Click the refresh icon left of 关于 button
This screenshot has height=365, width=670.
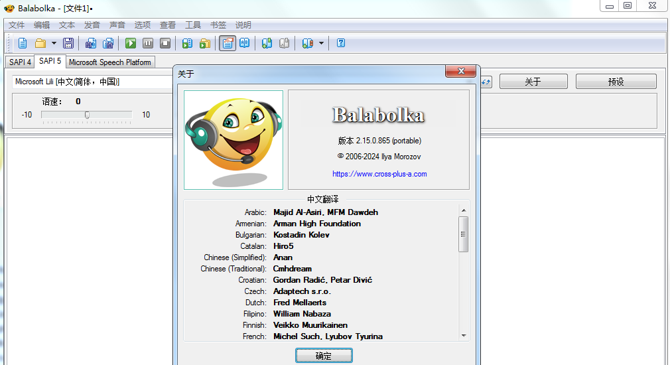[486, 82]
